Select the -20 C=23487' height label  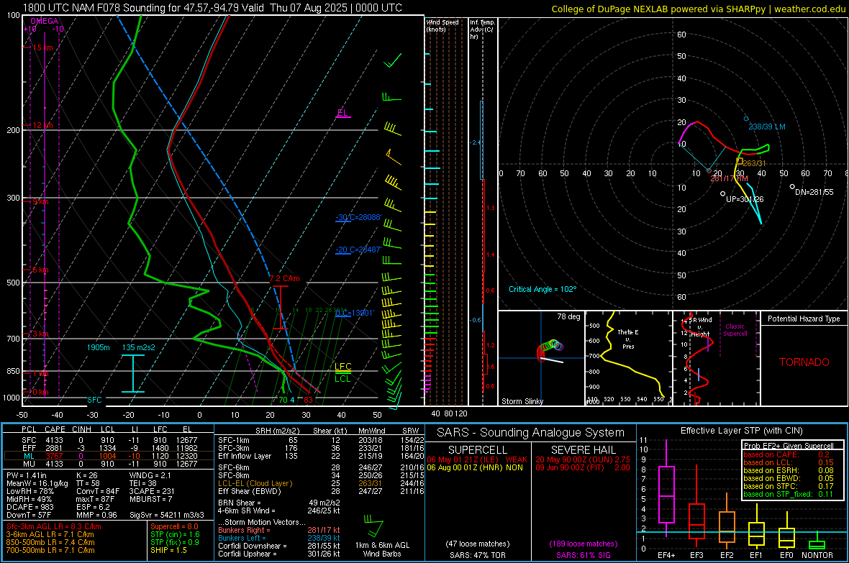358,250
